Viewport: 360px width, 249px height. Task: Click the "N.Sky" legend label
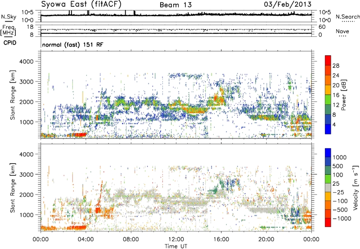(9, 17)
